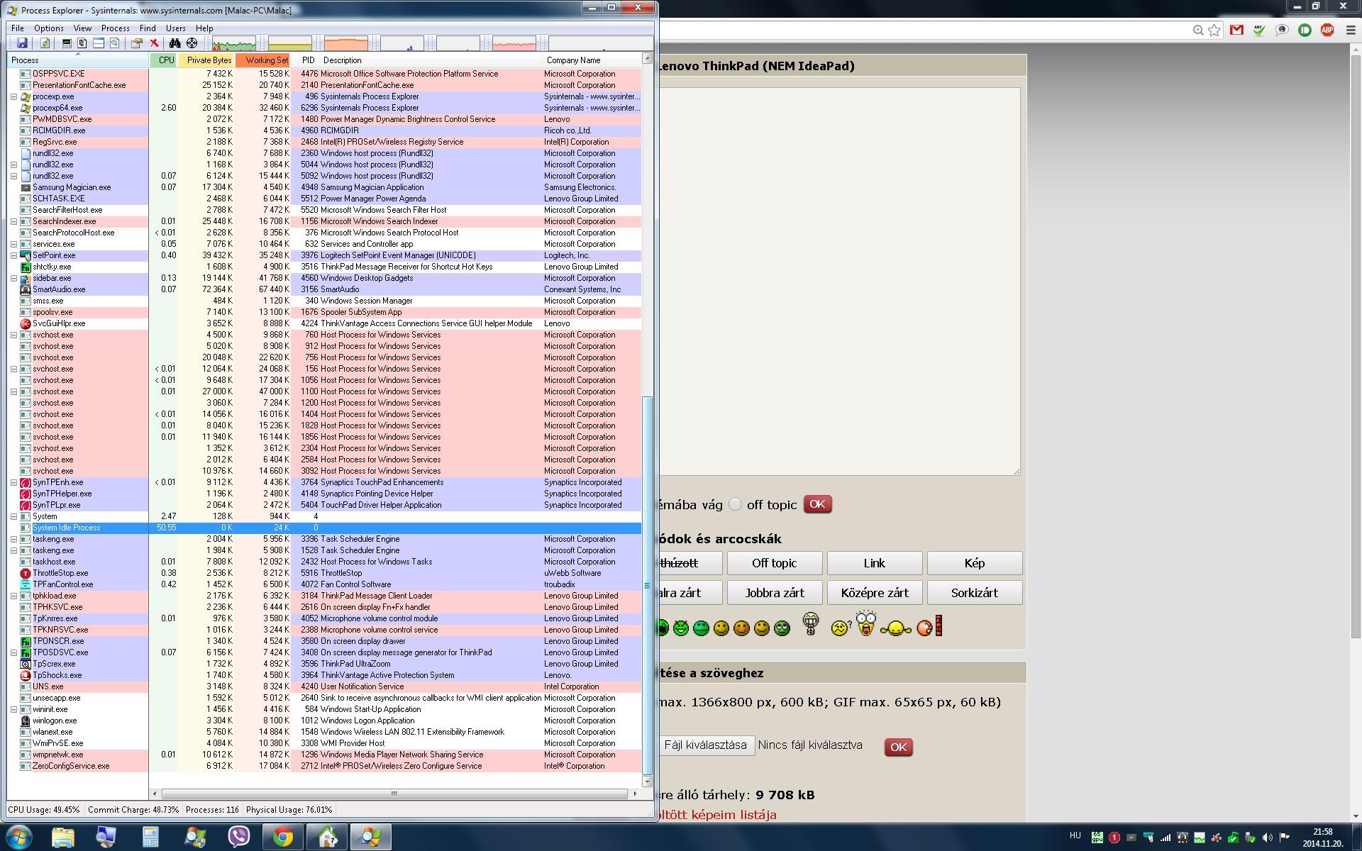Open Chrome from the taskbar

coord(283,837)
